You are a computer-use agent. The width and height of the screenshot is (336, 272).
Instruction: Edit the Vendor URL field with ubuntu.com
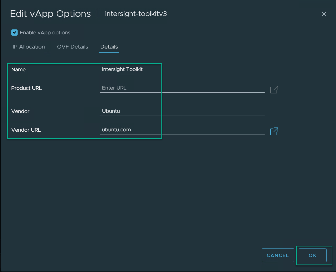[182, 130]
